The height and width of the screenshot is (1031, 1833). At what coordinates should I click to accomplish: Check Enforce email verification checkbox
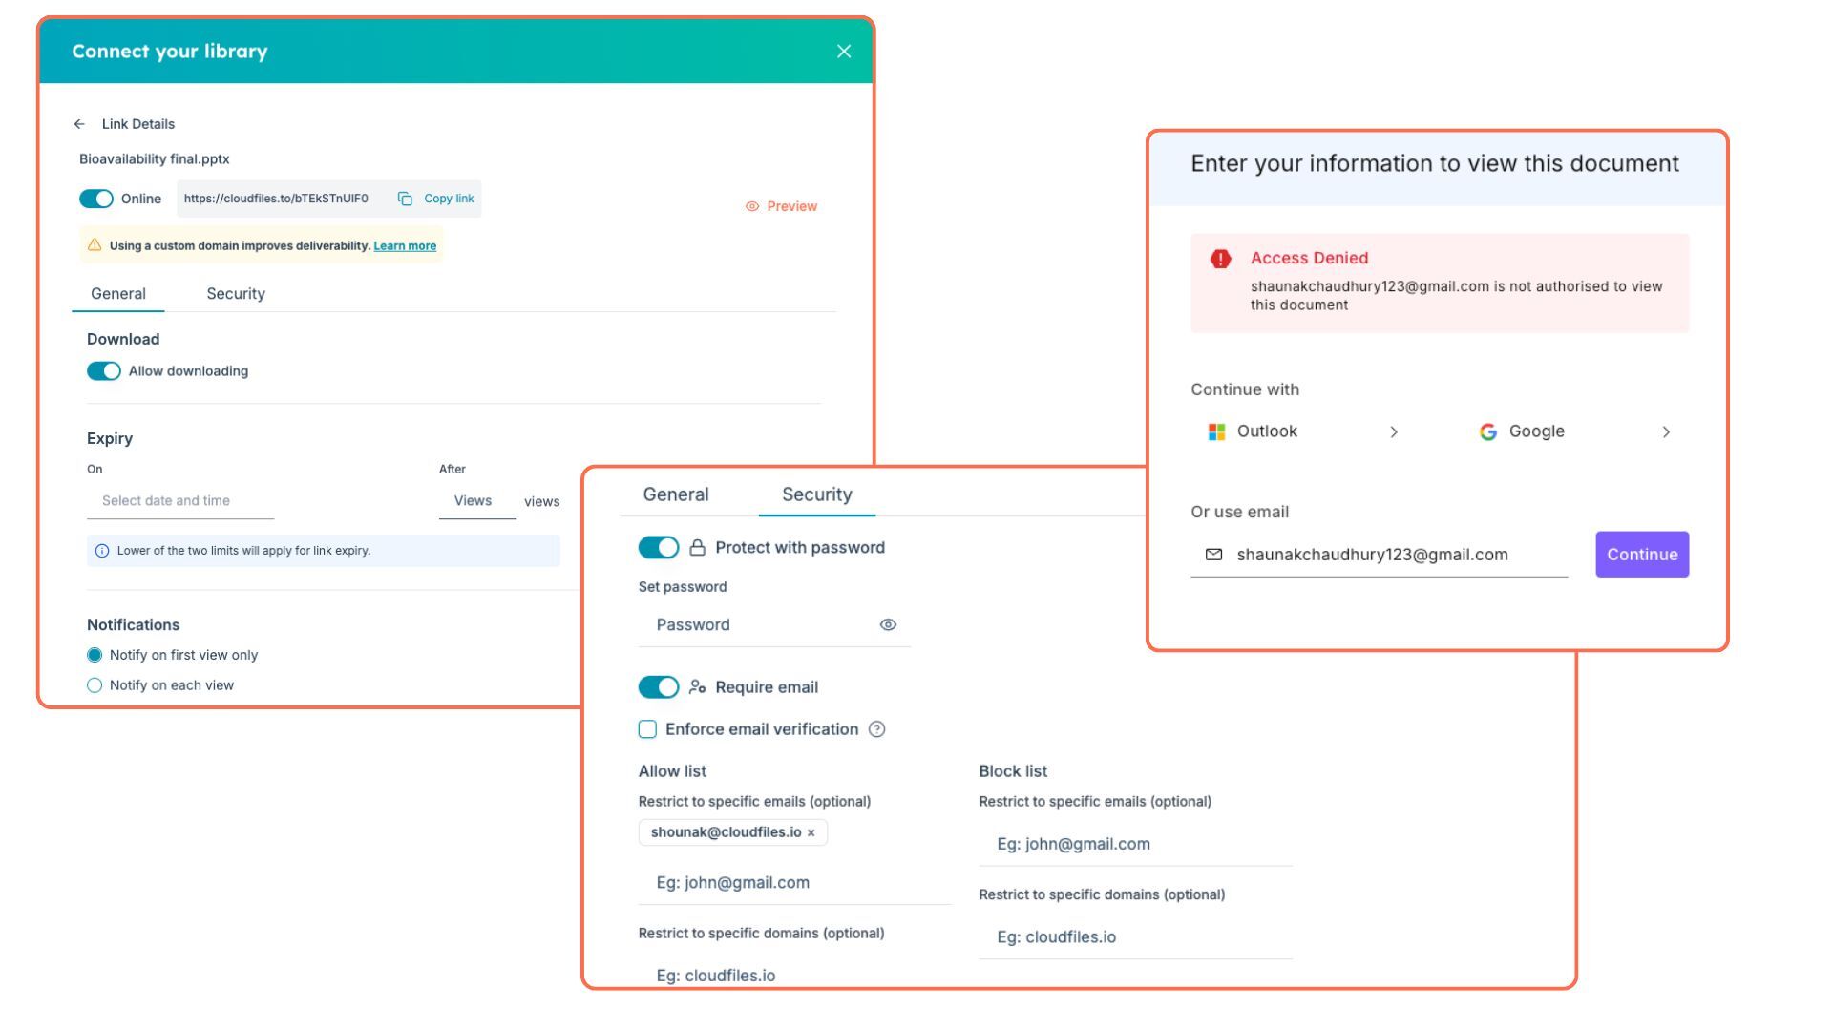pyautogui.click(x=647, y=729)
